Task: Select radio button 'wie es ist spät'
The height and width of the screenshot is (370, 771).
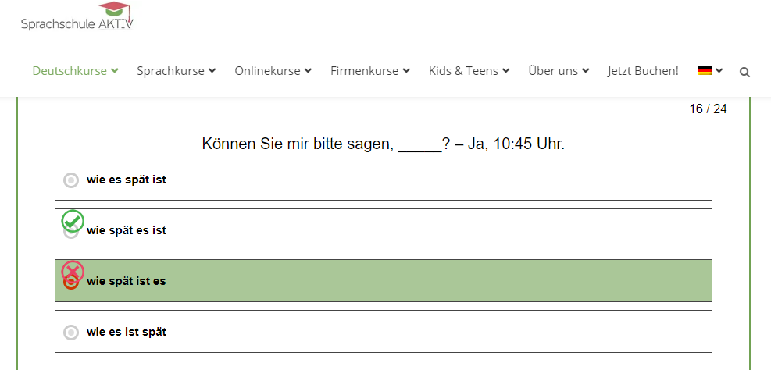Action: coord(71,333)
